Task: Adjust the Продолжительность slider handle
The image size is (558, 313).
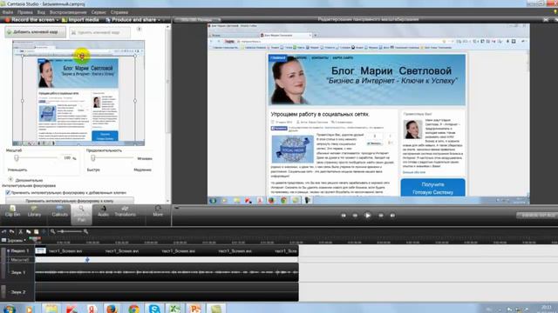Action: pyautogui.click(x=93, y=158)
